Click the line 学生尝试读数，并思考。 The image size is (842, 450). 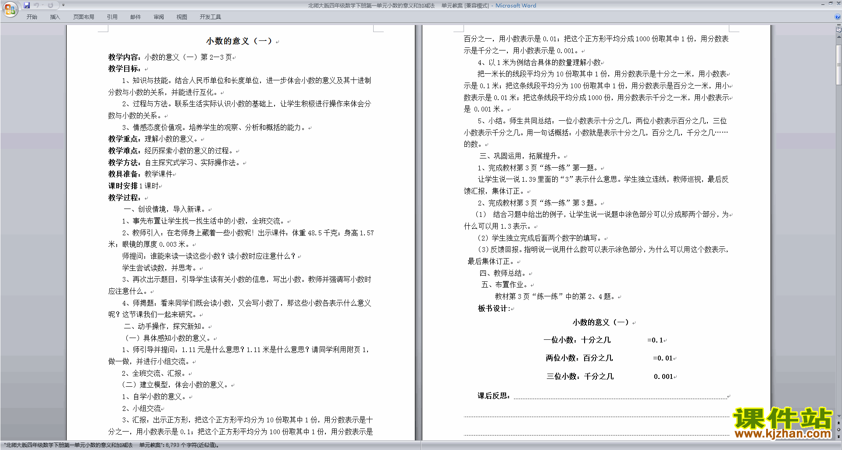point(161,268)
